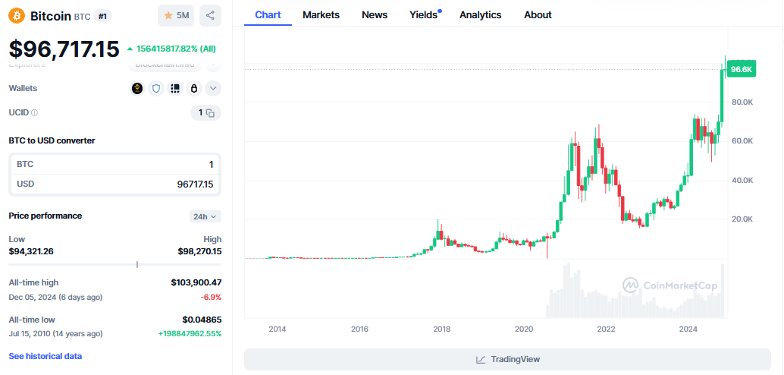Open the share icon button

pos(212,15)
